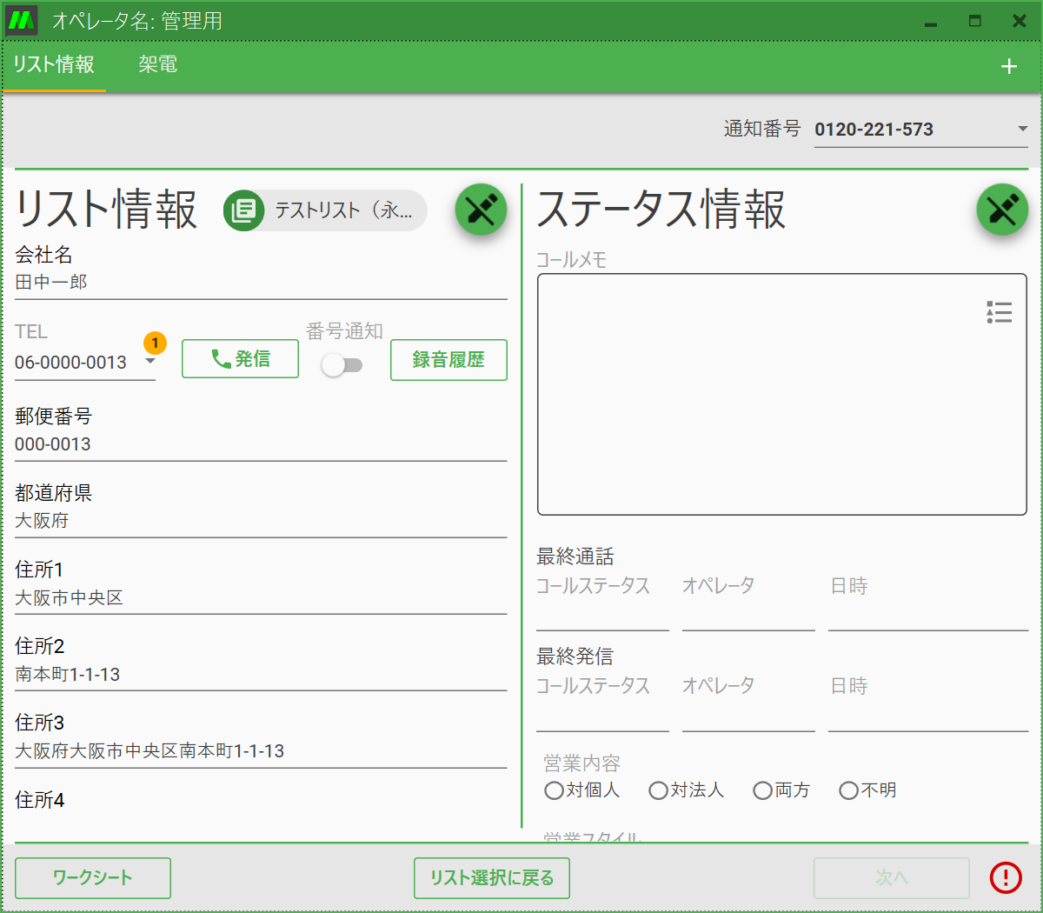Click the green edit icon on ステータス情報 panel
Screen dimensions: 1043x913
point(1002,209)
